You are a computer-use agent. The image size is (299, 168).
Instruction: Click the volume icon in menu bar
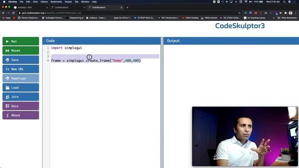click(250, 2)
